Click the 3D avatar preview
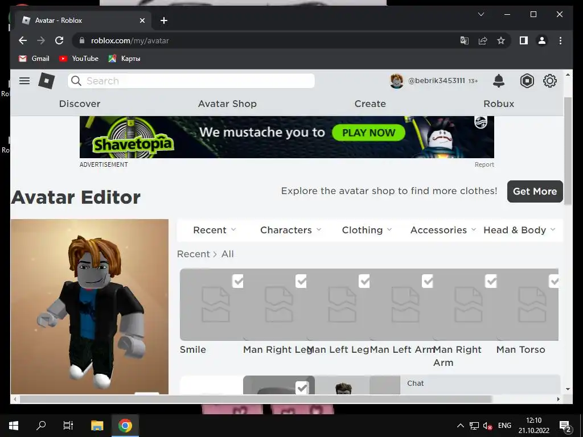 click(x=89, y=307)
